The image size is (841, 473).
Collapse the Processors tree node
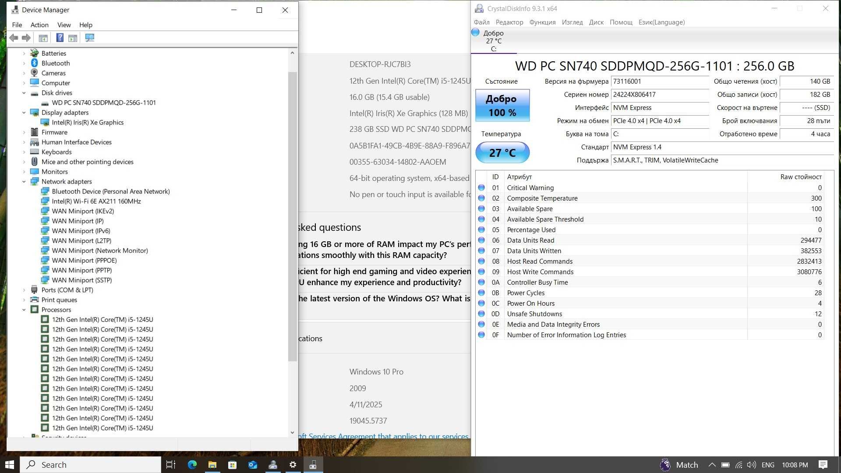tap(24, 310)
